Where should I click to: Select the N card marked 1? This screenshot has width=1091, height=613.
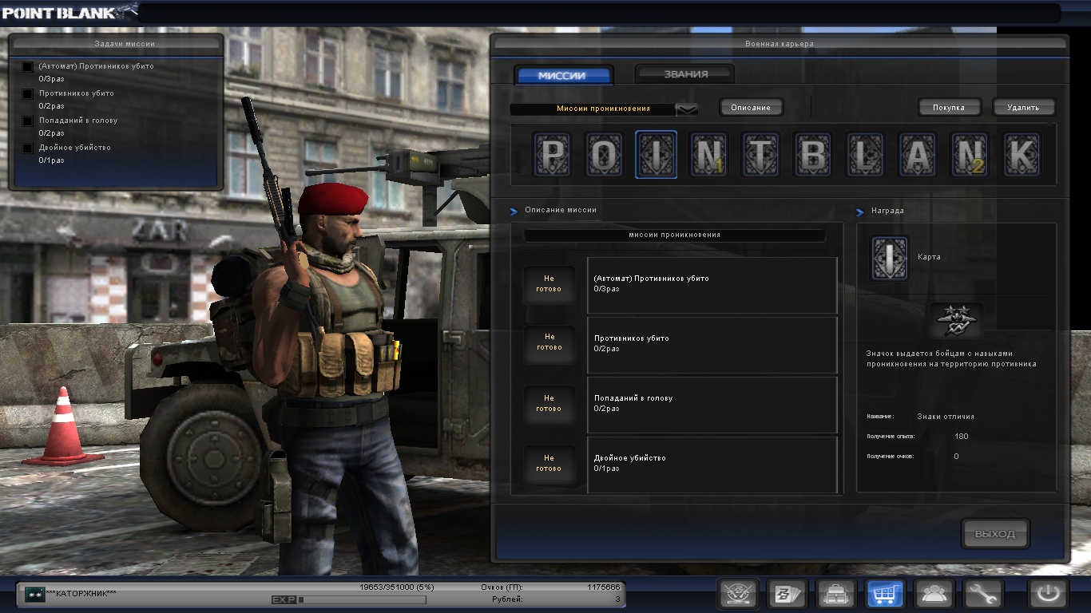coord(708,155)
